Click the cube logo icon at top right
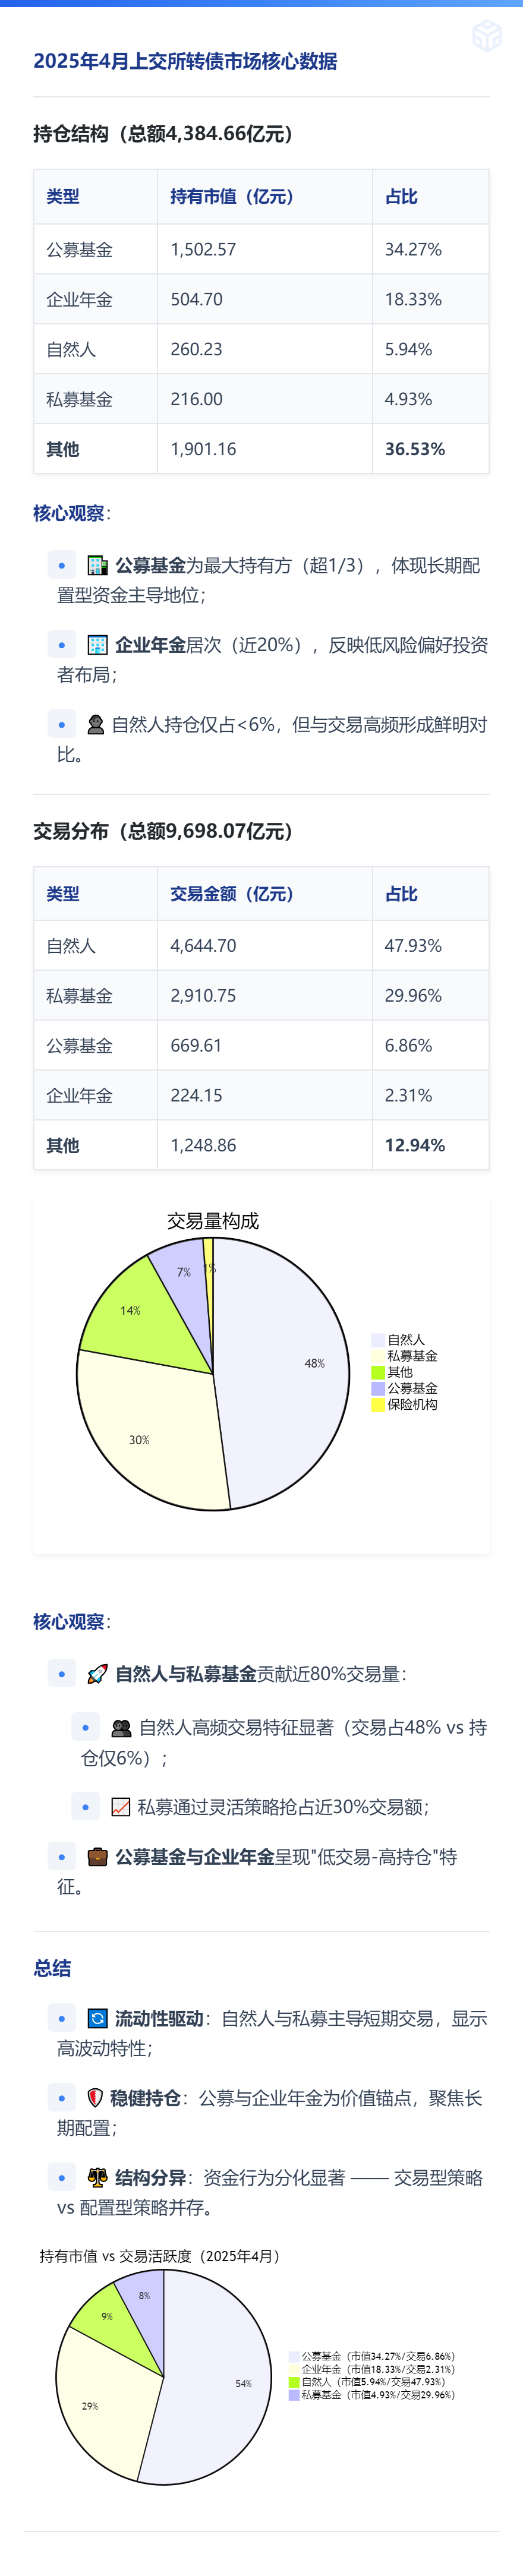The width and height of the screenshot is (523, 2576). (487, 35)
